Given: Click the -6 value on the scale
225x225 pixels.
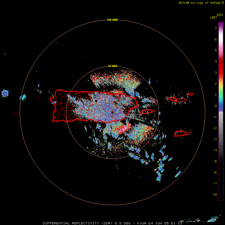Looking at the screenshot, I should tap(215, 172).
